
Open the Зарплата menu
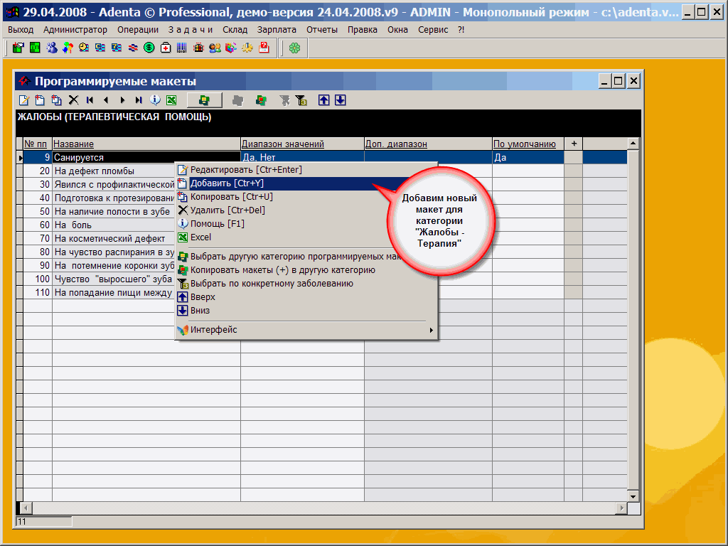[277, 29]
